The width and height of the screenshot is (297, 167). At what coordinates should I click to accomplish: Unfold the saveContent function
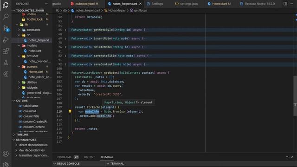pyautogui.click(x=65, y=64)
